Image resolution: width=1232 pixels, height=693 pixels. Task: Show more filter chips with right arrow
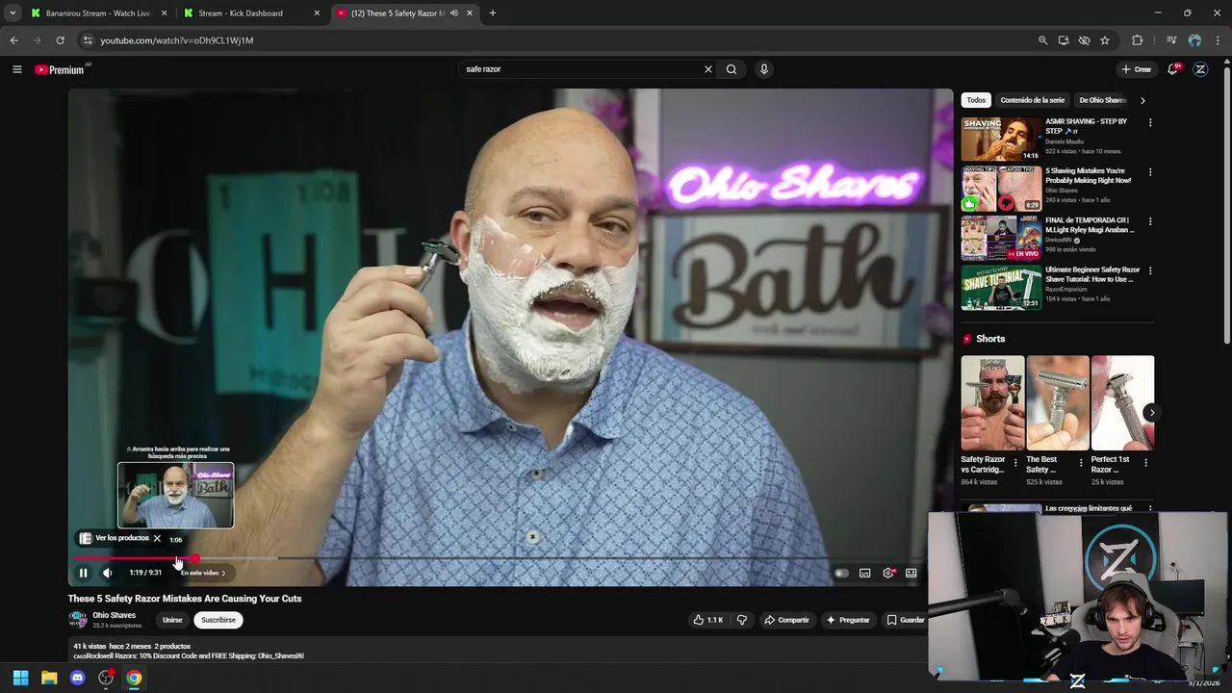click(1142, 100)
